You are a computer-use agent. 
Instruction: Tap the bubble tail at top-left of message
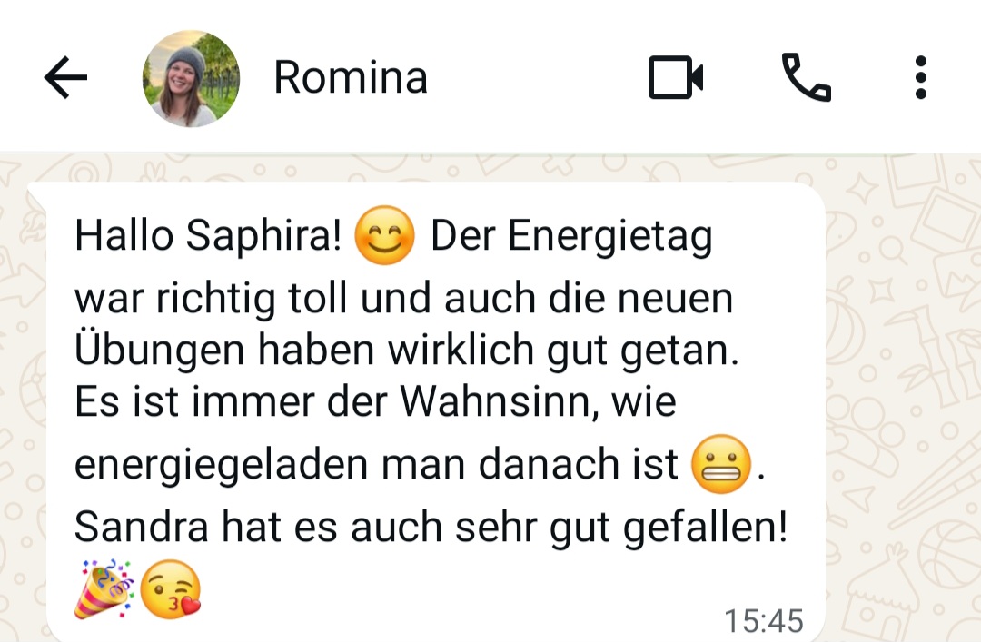(36, 195)
